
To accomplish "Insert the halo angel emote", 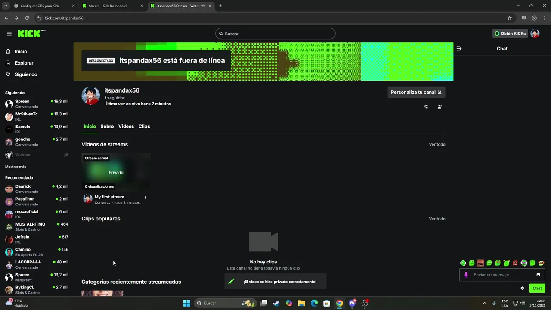I will (x=507, y=263).
